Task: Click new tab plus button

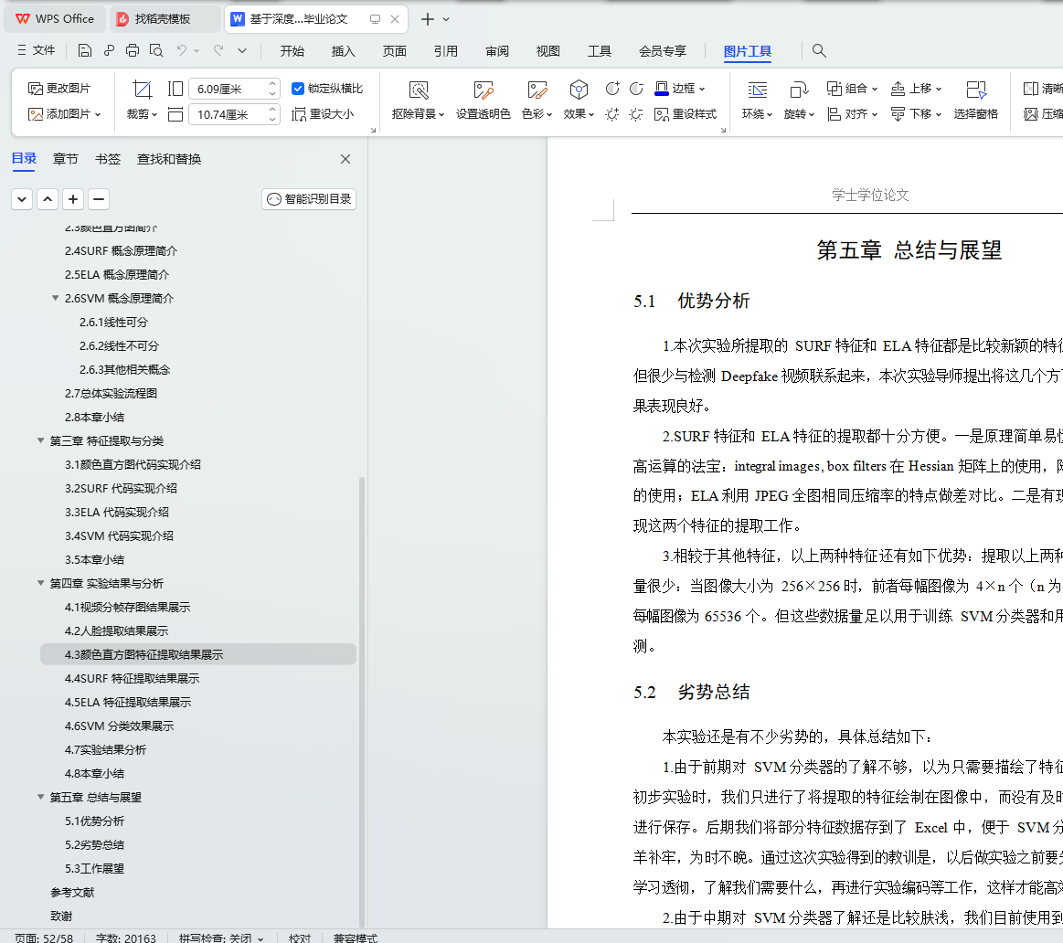Action: (427, 19)
